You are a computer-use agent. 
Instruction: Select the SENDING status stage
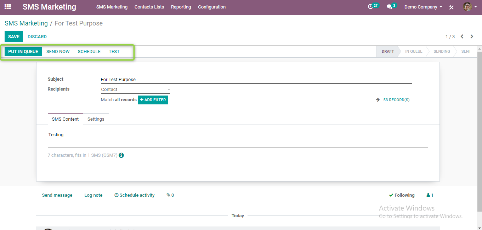(442, 51)
